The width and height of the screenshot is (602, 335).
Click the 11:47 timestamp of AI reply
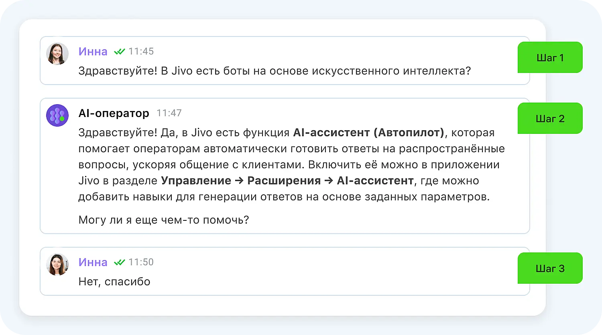[169, 113]
